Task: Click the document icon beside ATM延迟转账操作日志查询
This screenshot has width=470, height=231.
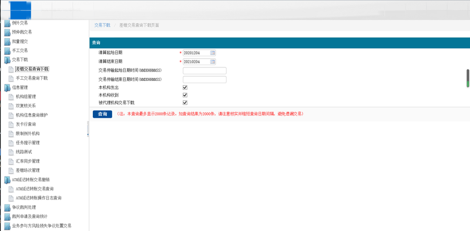Action: click(x=11, y=198)
